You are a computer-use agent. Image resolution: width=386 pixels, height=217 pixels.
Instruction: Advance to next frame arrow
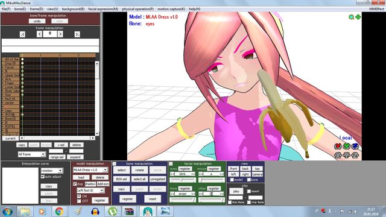60,34
